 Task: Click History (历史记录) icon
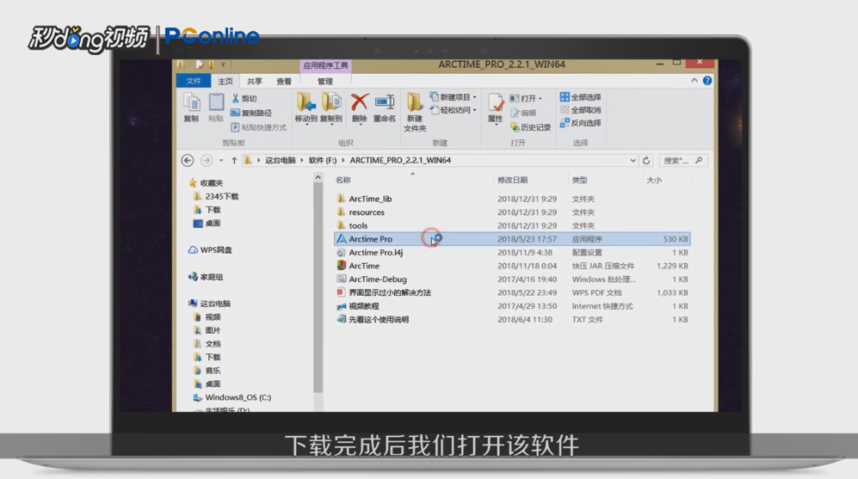(x=515, y=127)
